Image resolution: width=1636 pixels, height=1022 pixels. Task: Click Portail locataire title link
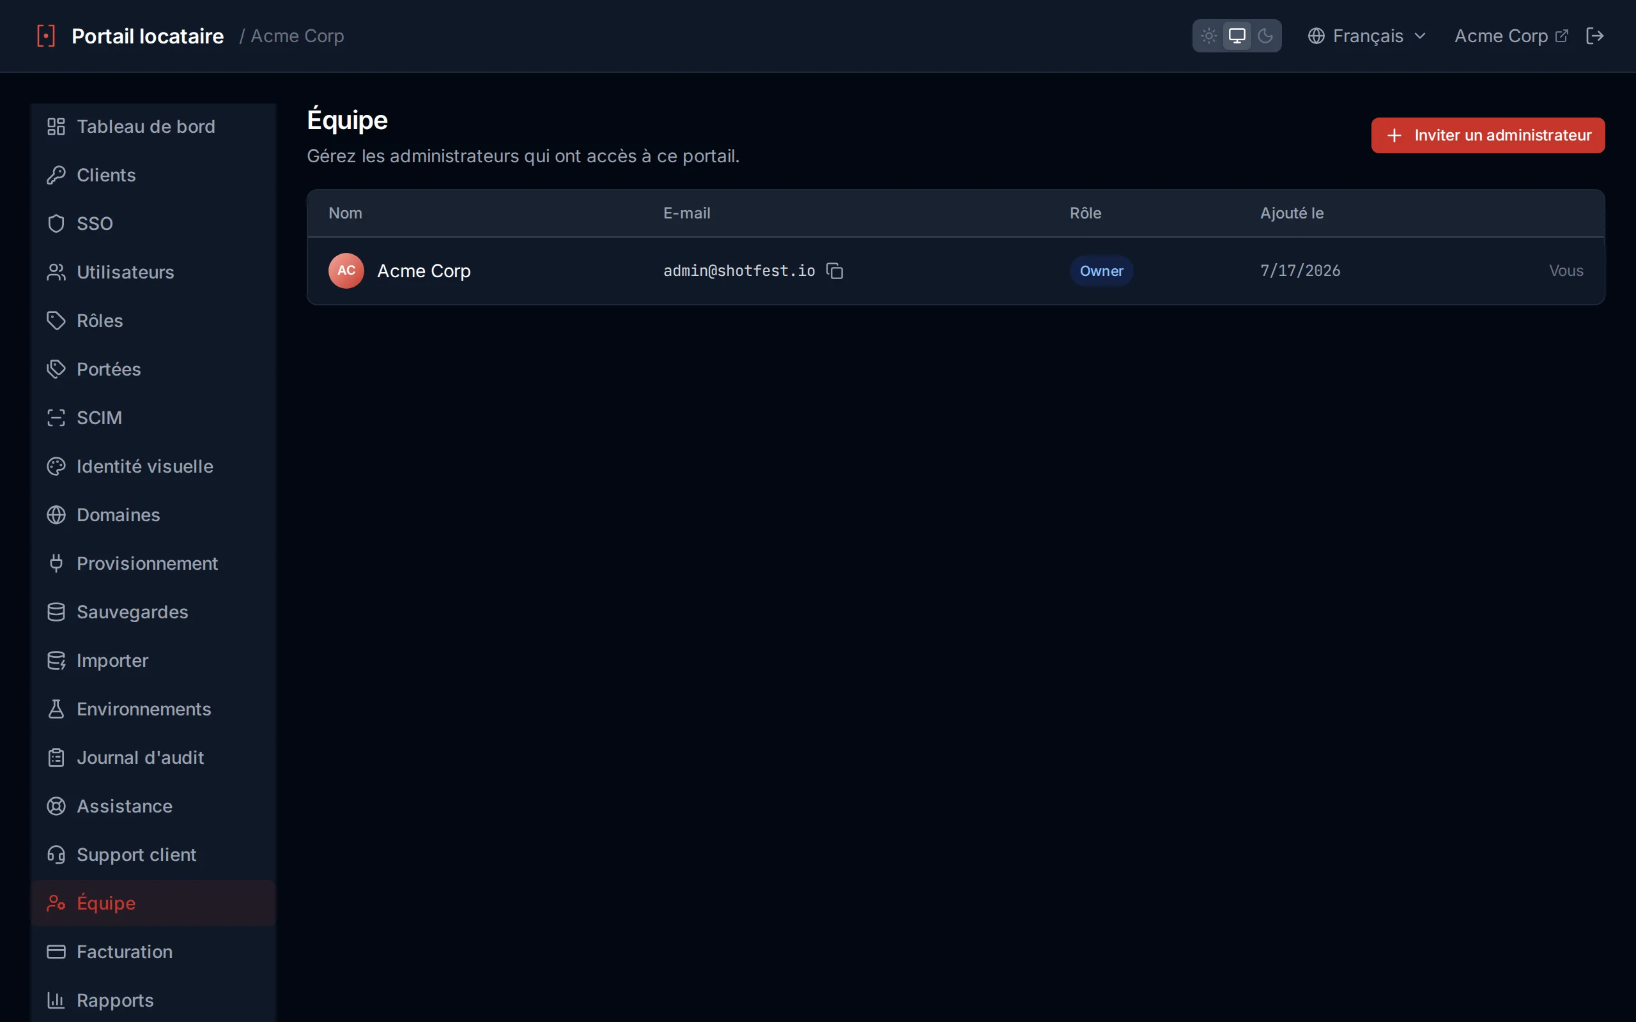[148, 36]
